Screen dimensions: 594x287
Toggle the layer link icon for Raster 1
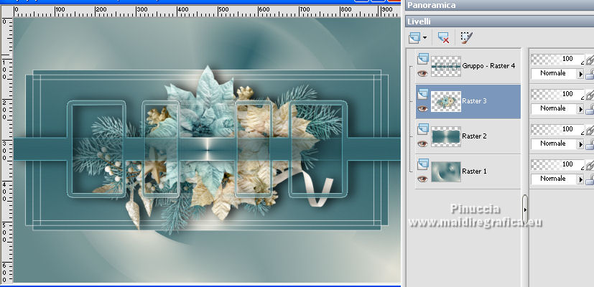click(x=590, y=165)
